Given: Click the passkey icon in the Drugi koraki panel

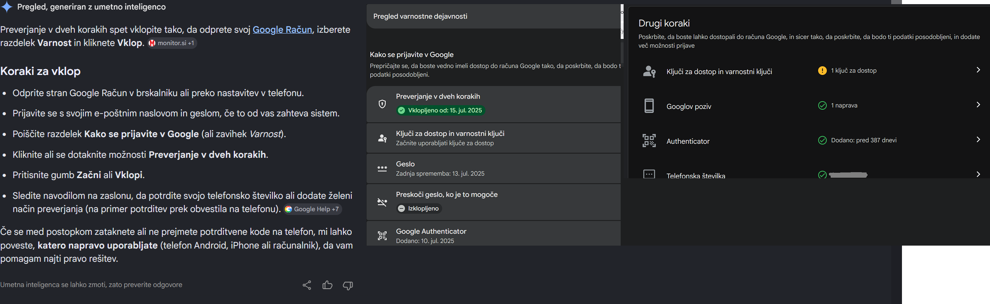Looking at the screenshot, I should click(649, 72).
